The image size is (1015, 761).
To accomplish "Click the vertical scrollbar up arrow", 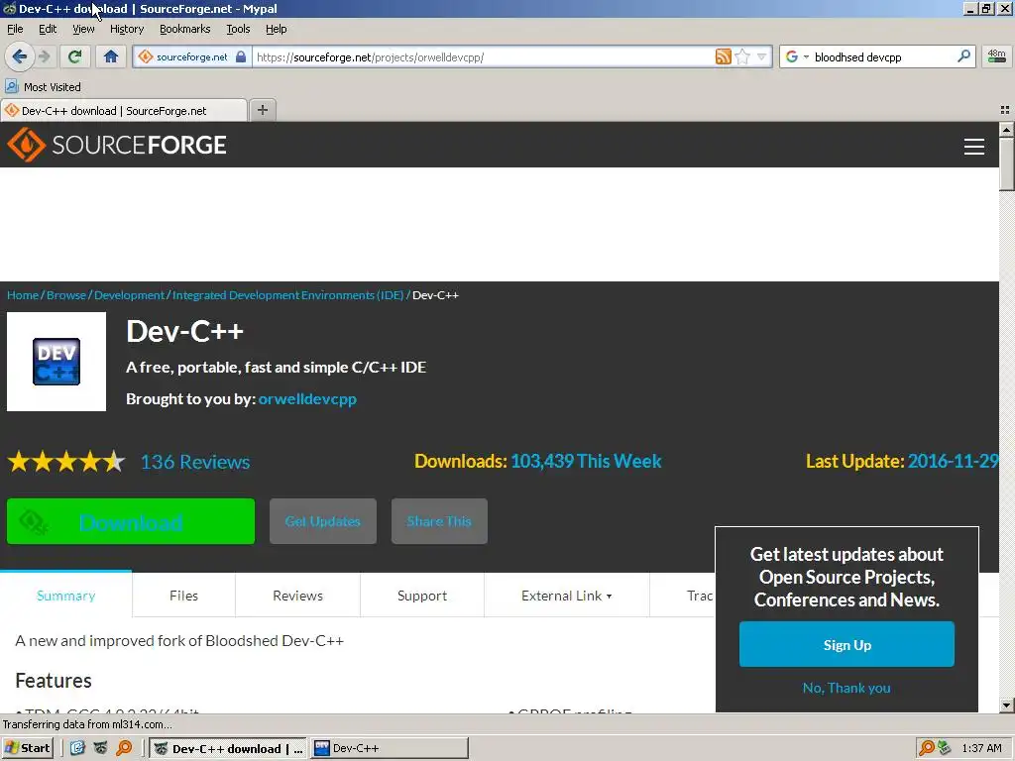I will click(x=1006, y=130).
